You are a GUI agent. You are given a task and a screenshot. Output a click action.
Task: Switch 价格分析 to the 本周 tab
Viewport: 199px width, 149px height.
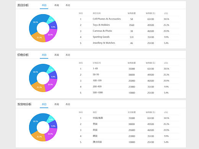(57, 55)
